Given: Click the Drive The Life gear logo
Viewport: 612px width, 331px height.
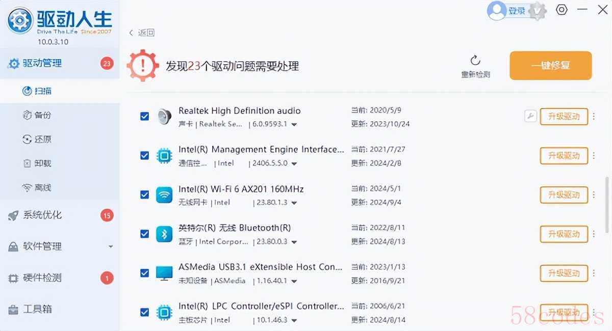Looking at the screenshot, I should [20, 20].
